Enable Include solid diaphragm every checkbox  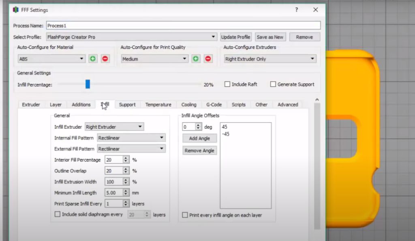coord(58,214)
